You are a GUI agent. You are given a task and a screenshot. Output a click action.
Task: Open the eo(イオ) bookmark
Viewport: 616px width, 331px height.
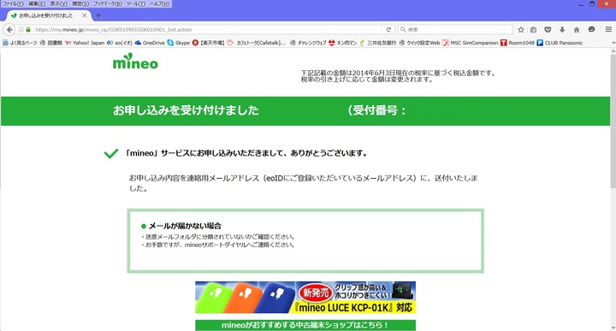pyautogui.click(x=120, y=43)
